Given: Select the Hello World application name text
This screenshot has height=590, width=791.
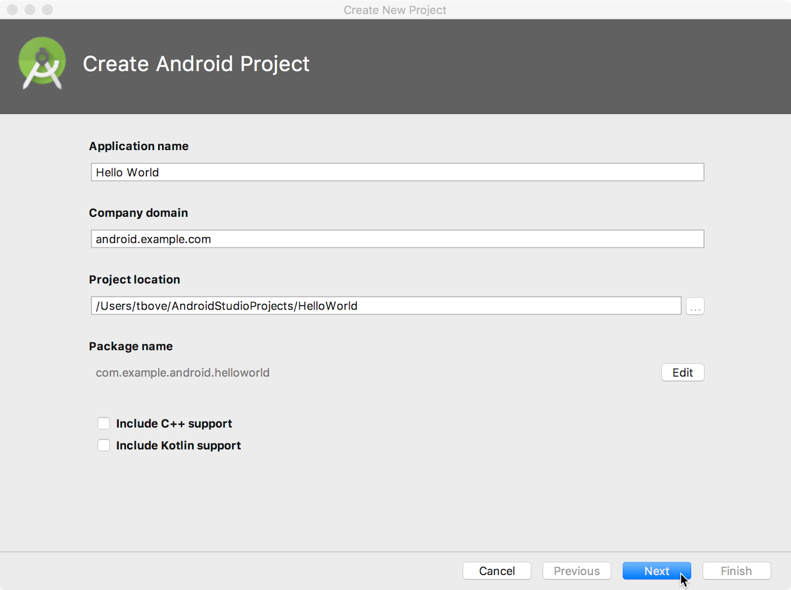Looking at the screenshot, I should click(x=127, y=172).
